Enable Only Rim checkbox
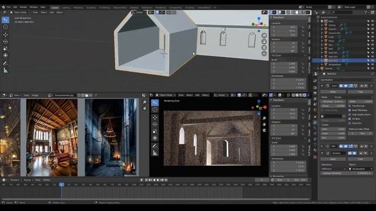Viewport: 376px width, 211px height. (350, 123)
